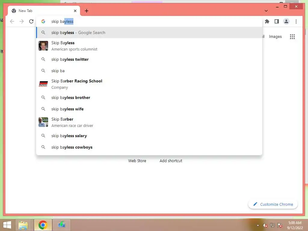Open the Extensions puzzle icon
The height and width of the screenshot is (231, 308).
pyautogui.click(x=267, y=21)
